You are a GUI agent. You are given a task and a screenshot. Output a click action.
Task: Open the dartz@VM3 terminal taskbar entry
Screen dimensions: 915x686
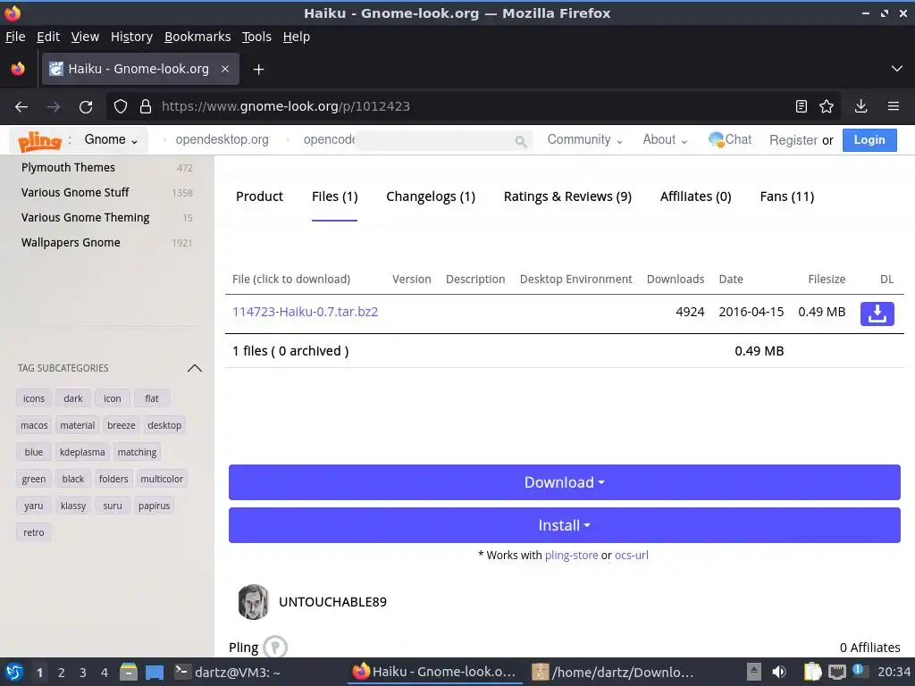pyautogui.click(x=228, y=673)
